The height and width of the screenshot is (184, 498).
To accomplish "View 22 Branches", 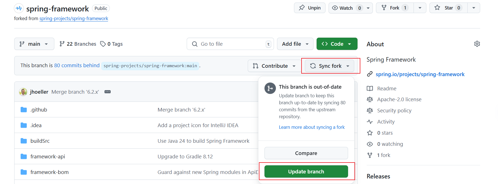I will pos(78,44).
